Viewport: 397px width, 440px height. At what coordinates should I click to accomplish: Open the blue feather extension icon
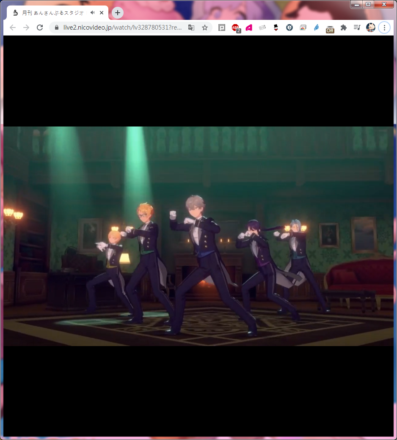pyautogui.click(x=317, y=27)
